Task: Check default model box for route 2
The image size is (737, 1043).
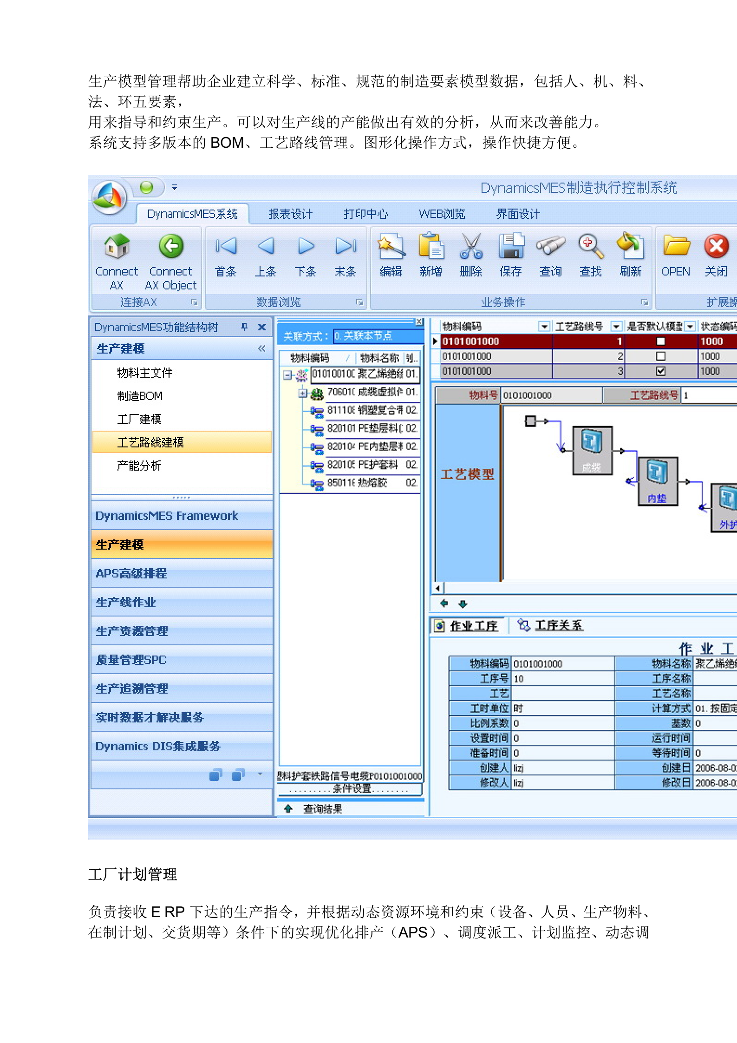Action: tap(660, 356)
